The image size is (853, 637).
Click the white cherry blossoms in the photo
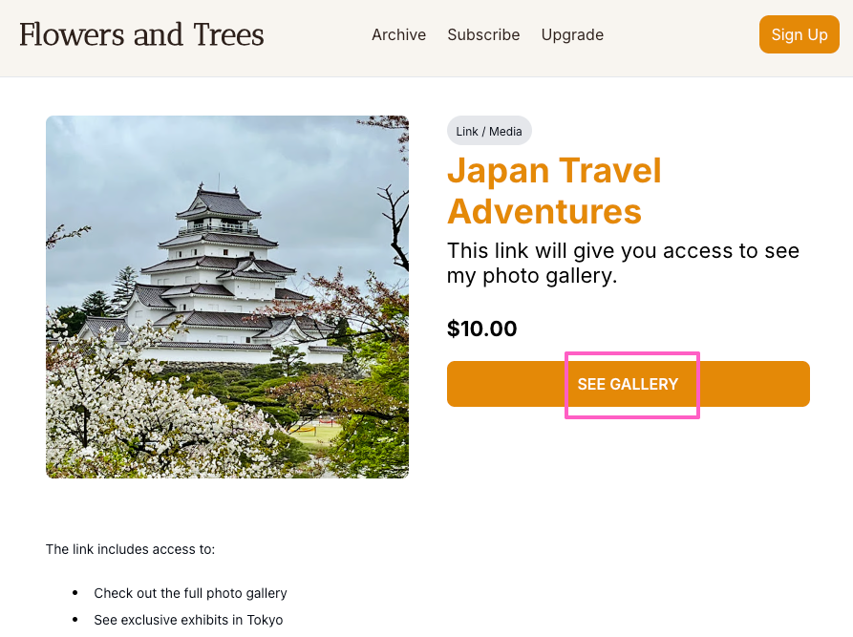tap(124, 420)
